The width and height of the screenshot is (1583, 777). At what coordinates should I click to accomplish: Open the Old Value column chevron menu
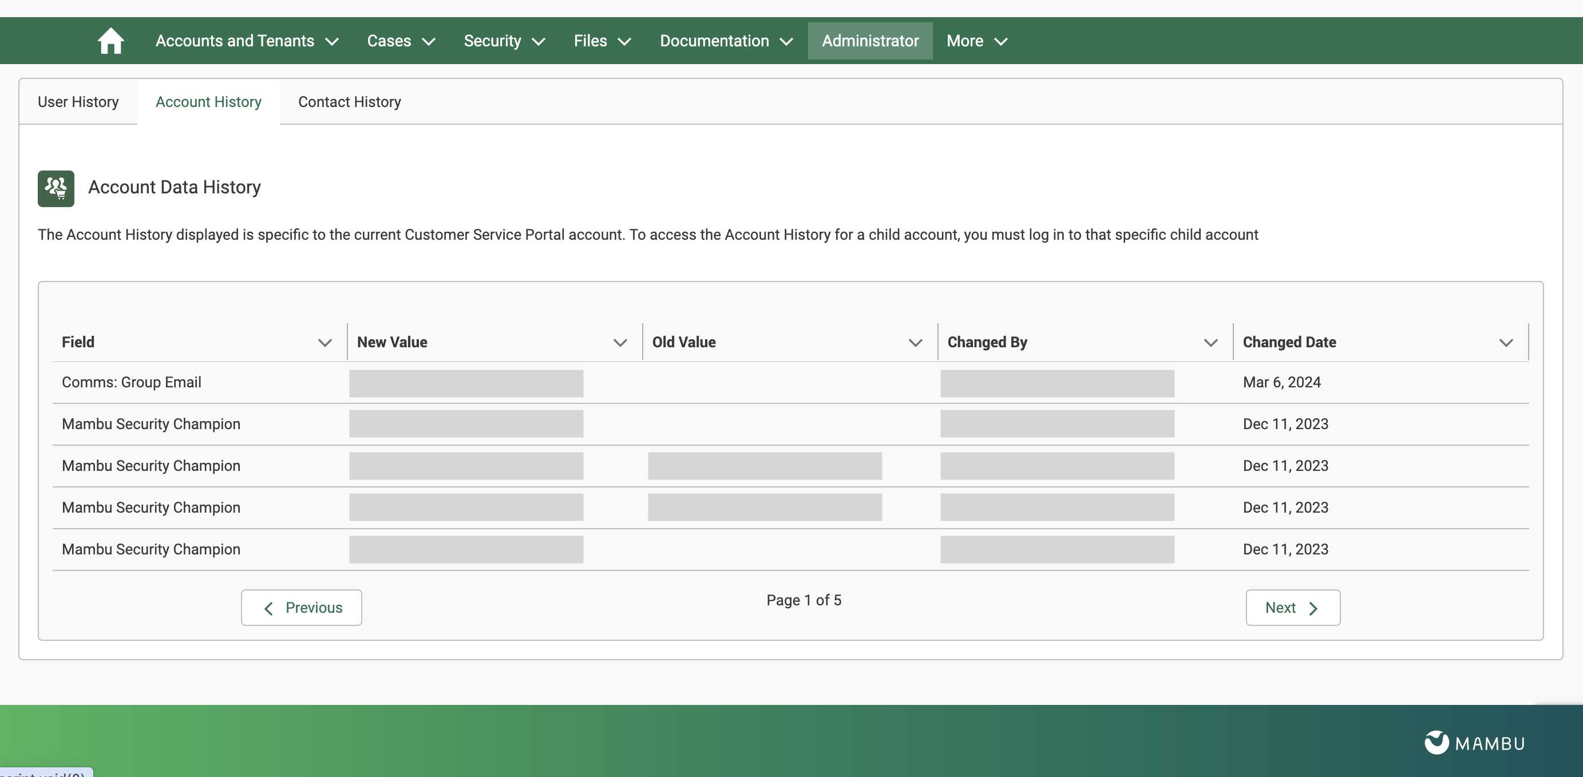[915, 343]
